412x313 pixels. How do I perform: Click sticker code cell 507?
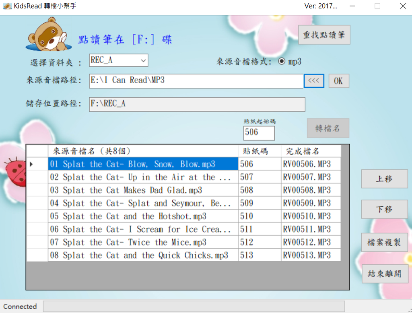[x=260, y=177]
